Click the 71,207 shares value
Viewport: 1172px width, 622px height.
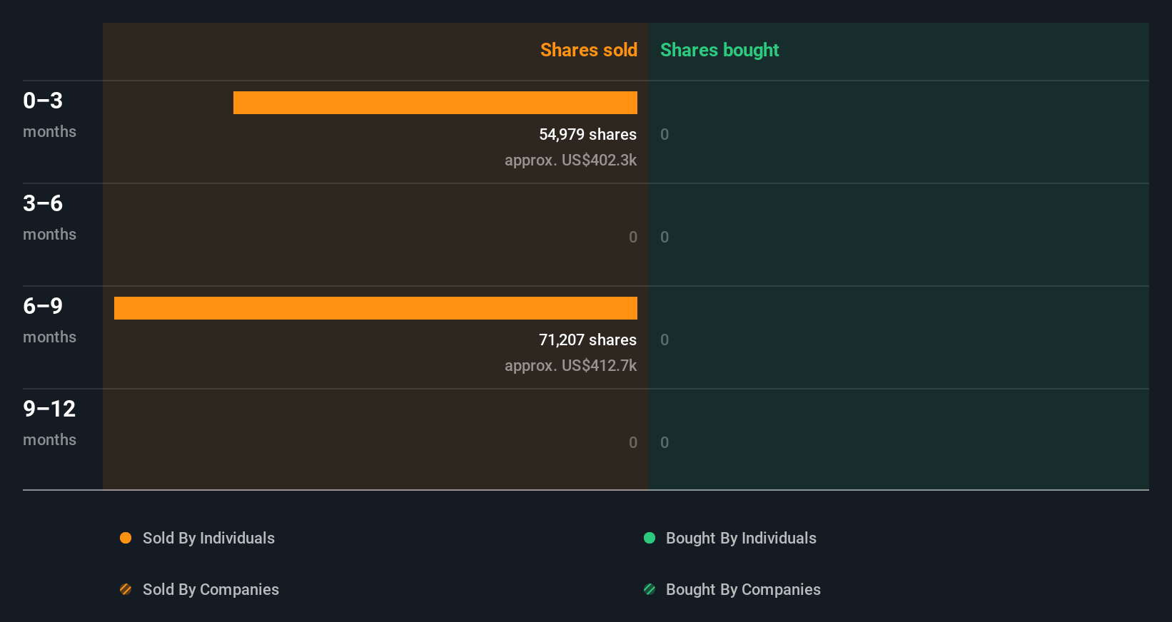pos(587,340)
